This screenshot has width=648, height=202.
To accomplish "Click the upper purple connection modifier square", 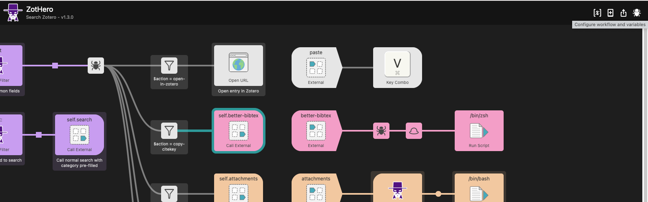I will point(55,66).
